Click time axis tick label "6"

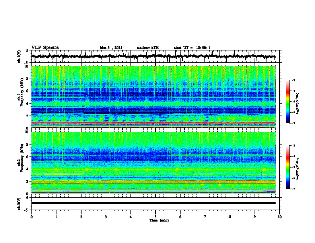click(181, 217)
